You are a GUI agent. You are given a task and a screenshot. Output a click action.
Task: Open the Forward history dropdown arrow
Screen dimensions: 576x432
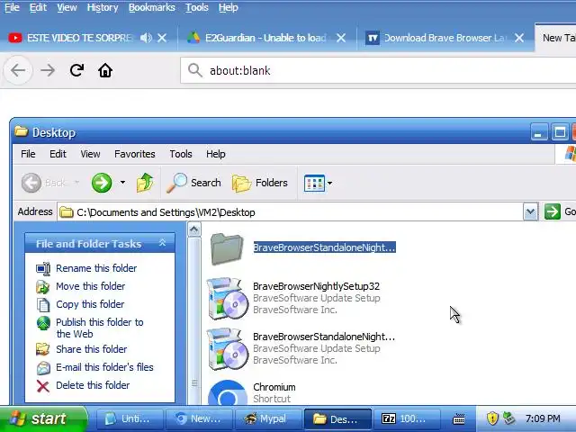122,182
